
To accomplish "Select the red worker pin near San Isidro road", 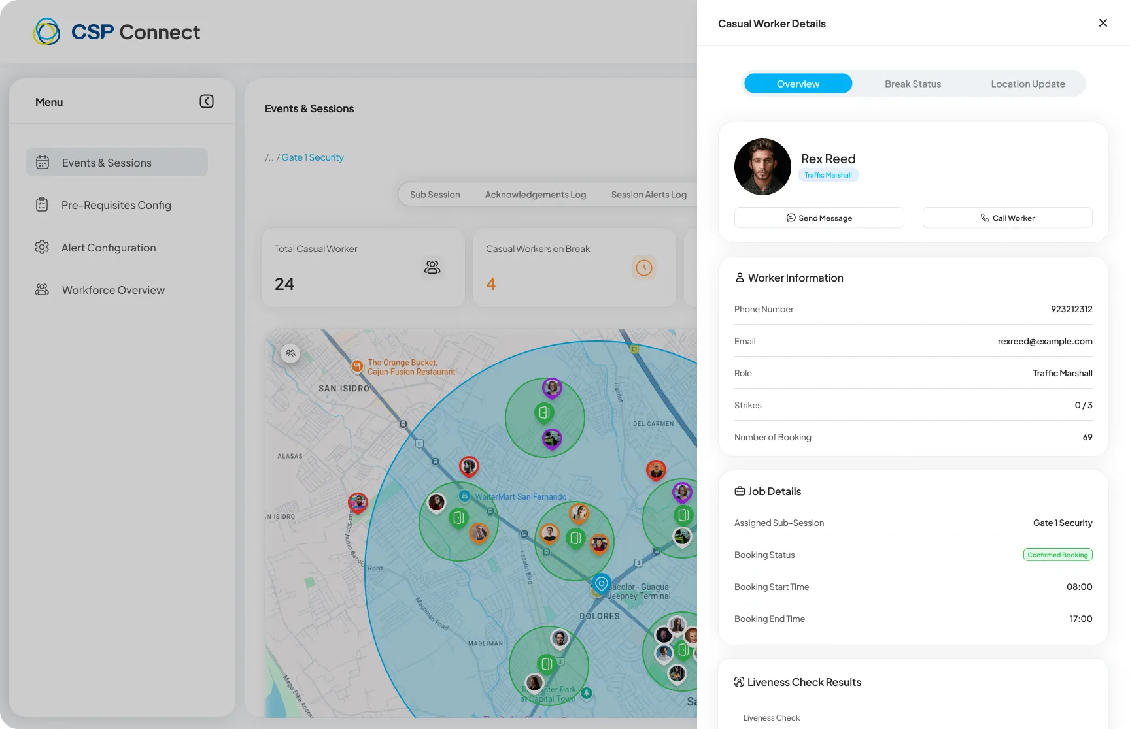I will pos(358,503).
